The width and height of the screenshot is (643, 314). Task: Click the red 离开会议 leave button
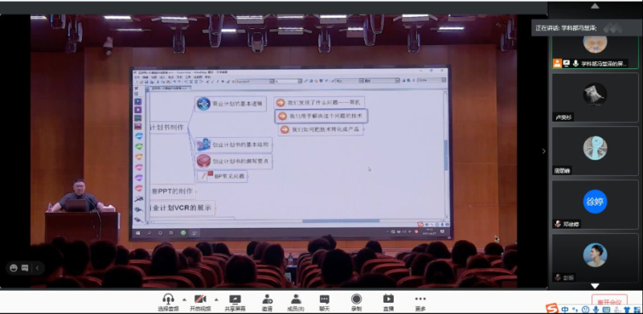click(x=609, y=301)
